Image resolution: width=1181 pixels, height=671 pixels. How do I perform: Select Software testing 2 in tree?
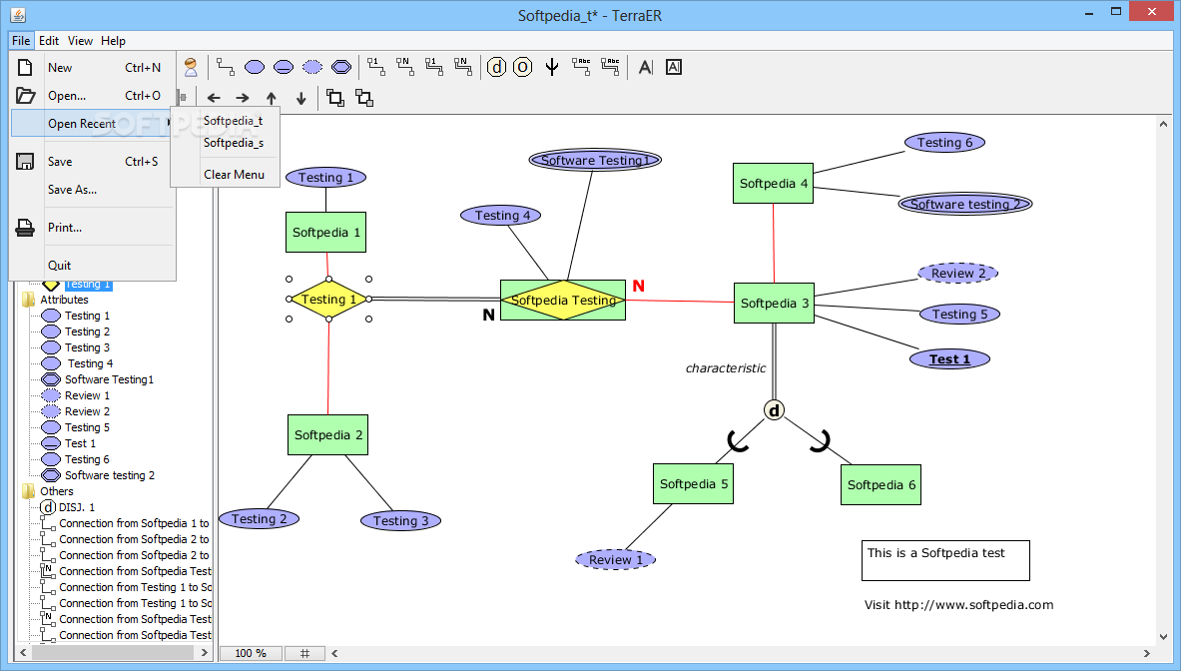(109, 475)
